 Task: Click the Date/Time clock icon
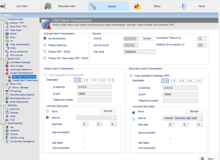(x=7, y=109)
